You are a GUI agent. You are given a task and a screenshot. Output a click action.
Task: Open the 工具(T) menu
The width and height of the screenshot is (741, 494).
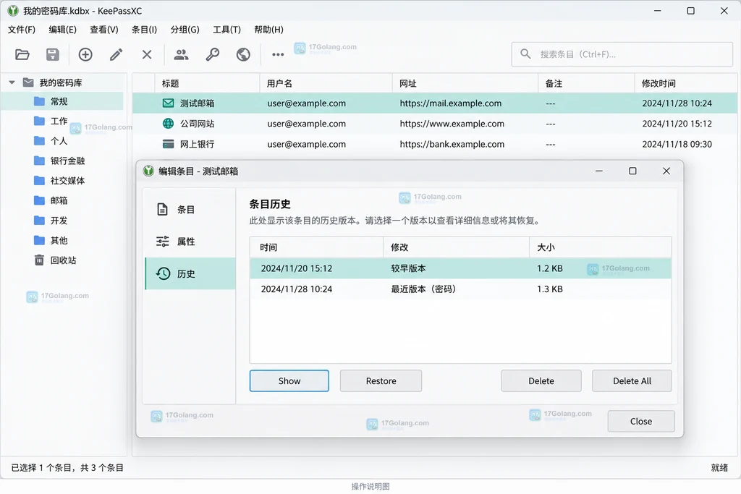226,29
